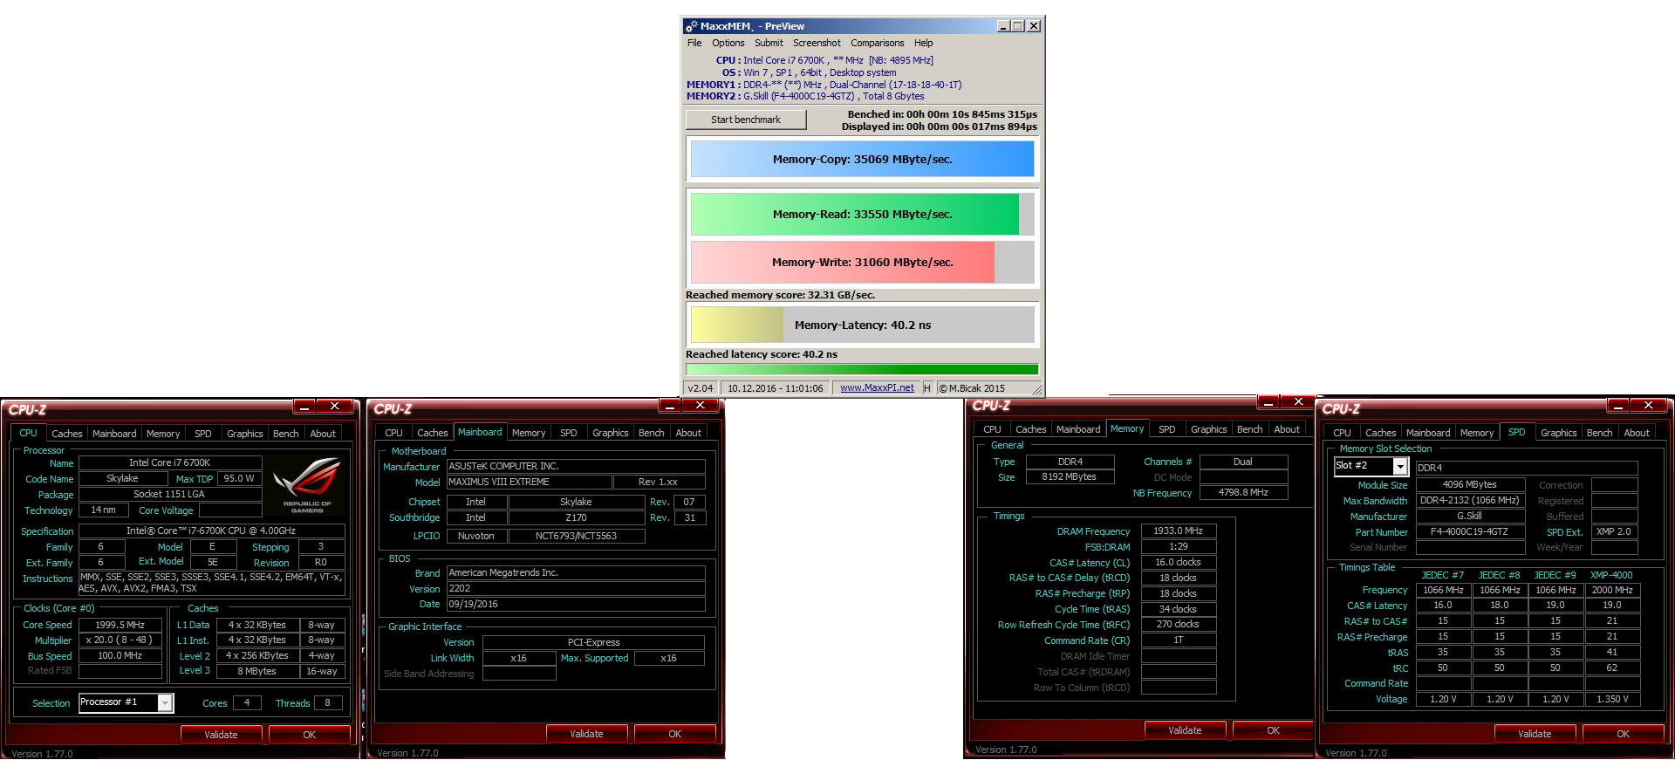Open the www.MaxxPI.net link
1675x760 pixels.
[877, 388]
